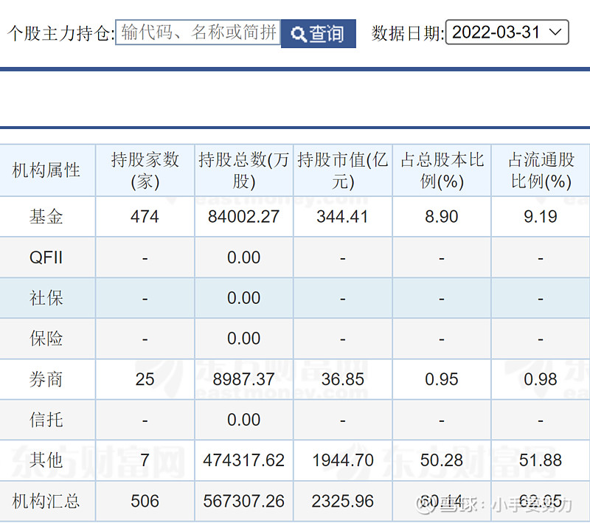This screenshot has height=523, width=590.
Task: Click the value 2325.96 in 机构汇总 row
Action: pyautogui.click(x=343, y=501)
